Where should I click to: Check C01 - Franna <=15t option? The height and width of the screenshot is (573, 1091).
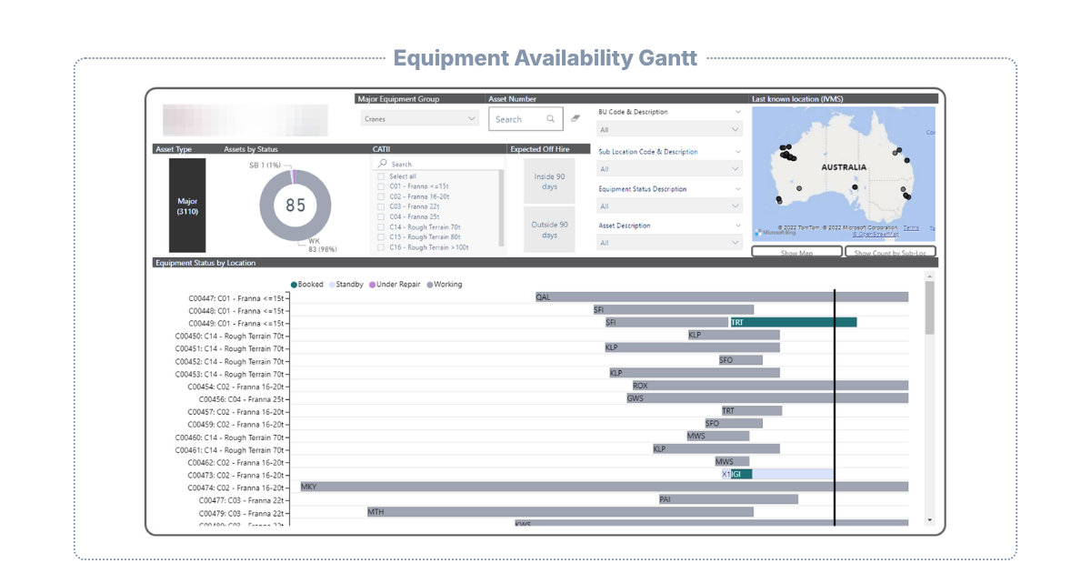point(381,186)
